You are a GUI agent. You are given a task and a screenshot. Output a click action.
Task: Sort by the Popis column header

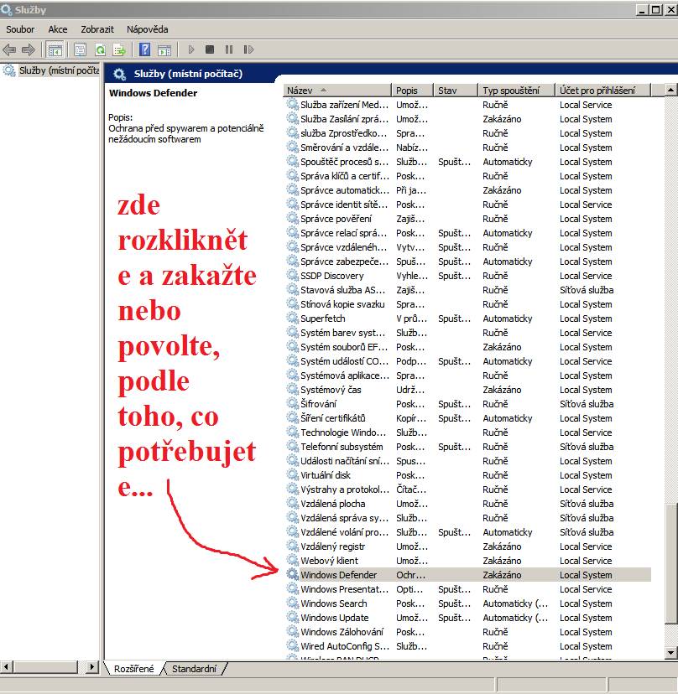412,91
